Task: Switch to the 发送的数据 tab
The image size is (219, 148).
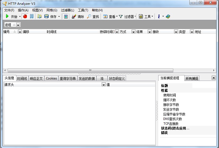Action: tap(87, 78)
